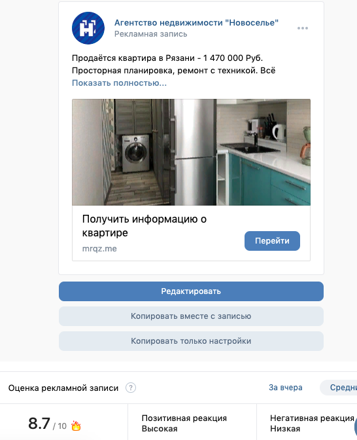357x440 pixels.
Task: Click Копировать вместе с записью
Action: pos(191,316)
